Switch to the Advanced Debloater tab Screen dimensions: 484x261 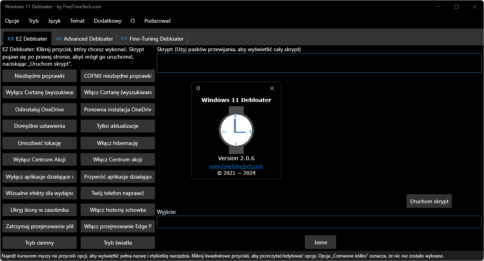[x=84, y=39]
